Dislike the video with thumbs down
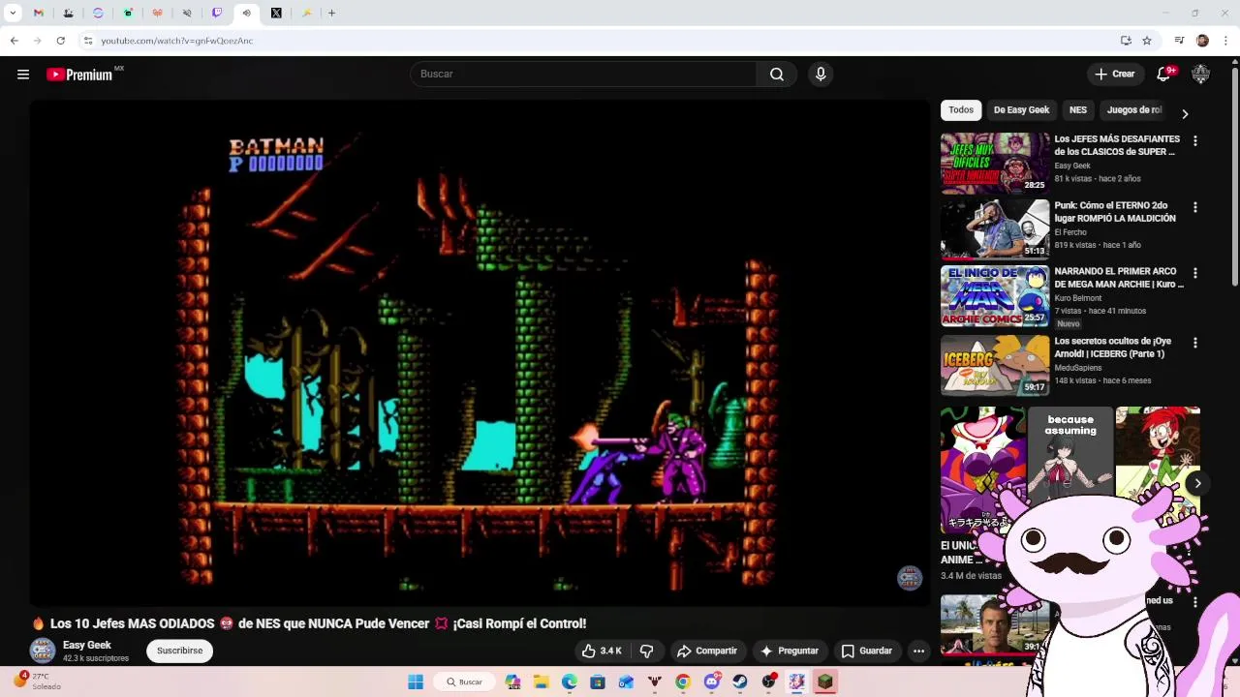Viewport: 1240px width, 697px height. [x=646, y=651]
